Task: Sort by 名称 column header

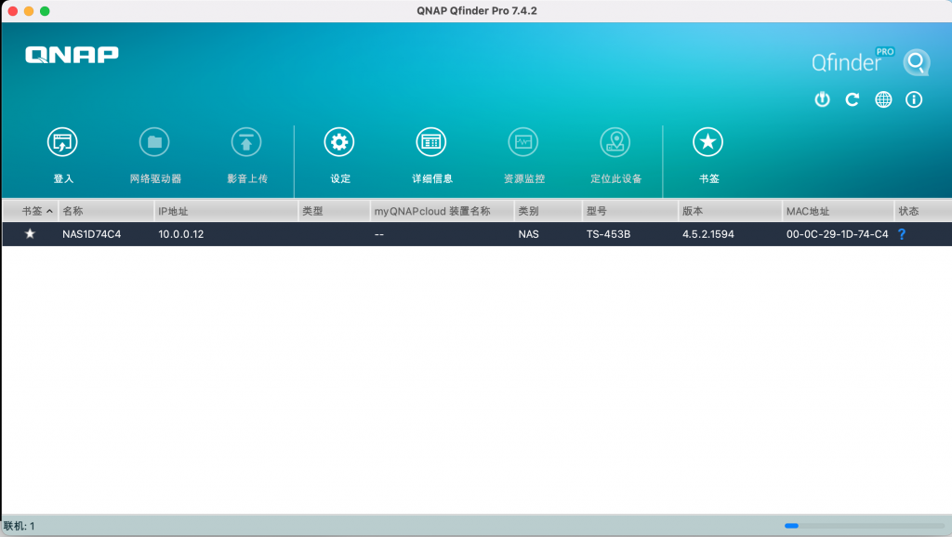Action: point(106,211)
